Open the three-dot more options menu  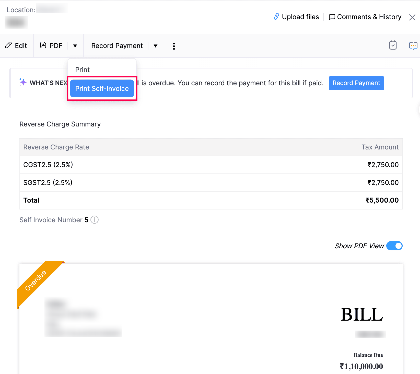click(174, 46)
